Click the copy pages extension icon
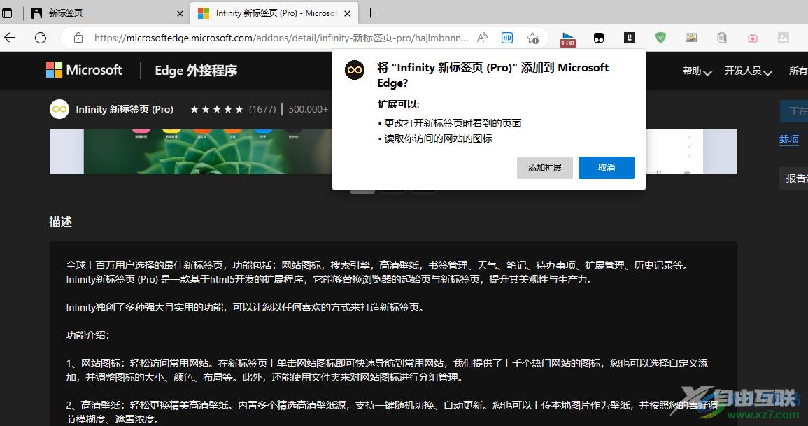Screen dimensions: 808x426 pyautogui.click(x=722, y=38)
